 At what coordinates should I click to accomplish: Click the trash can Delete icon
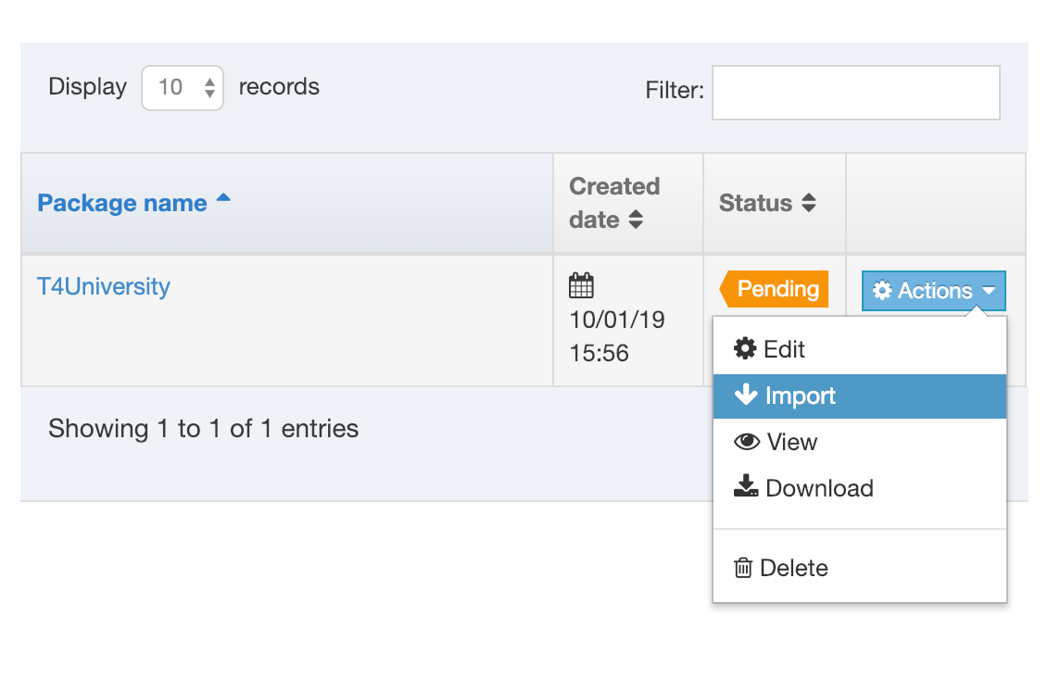point(743,568)
